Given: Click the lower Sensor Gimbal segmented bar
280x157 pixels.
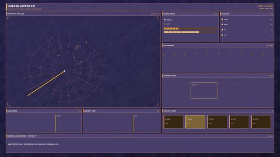Looking at the screenshot, I should click(x=190, y=32).
